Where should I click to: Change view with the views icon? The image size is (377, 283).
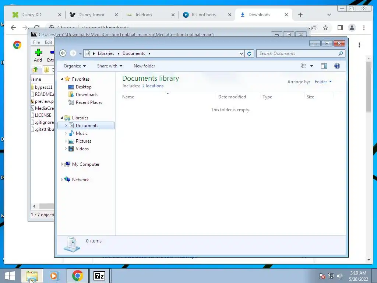pyautogui.click(x=304, y=66)
